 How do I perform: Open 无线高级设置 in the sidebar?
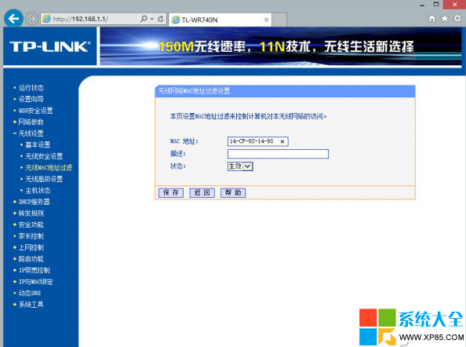(44, 179)
